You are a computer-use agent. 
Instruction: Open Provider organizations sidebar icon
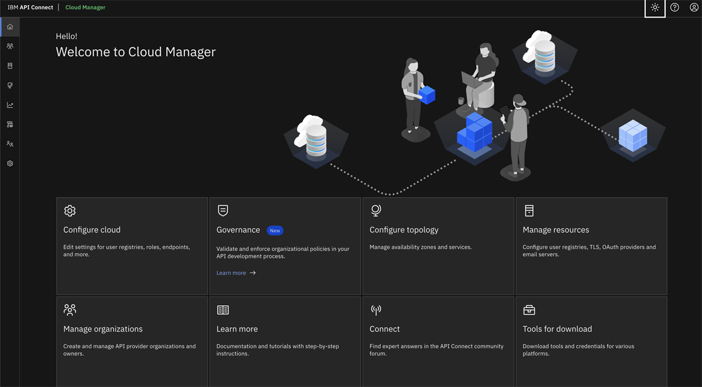pos(10,46)
